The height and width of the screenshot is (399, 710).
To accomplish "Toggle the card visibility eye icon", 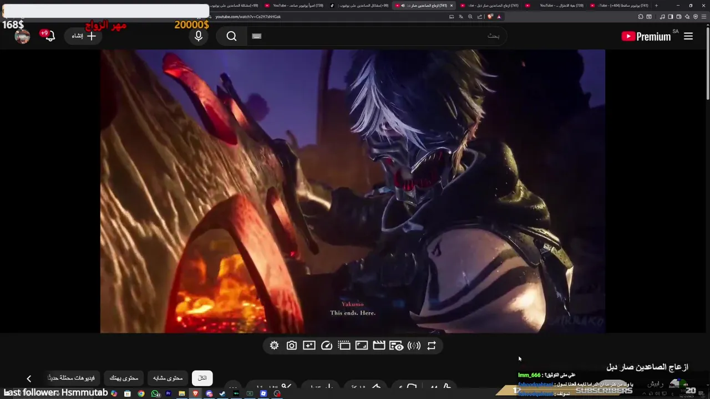I will [x=396, y=345].
